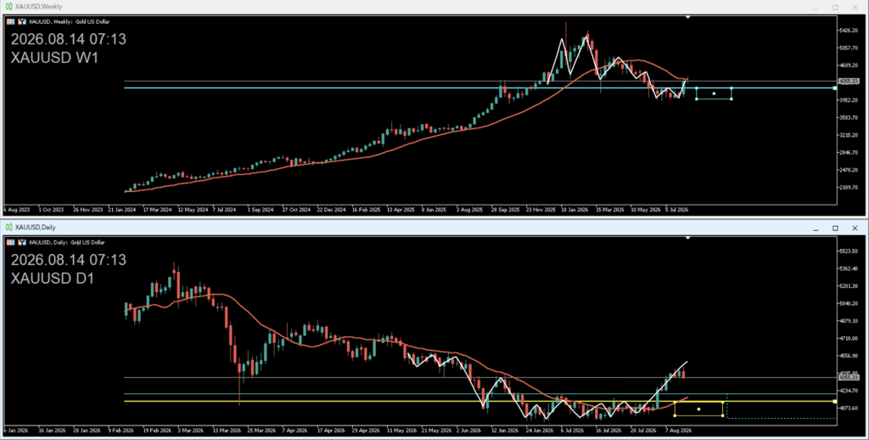Click the 5040.20 price on the Daily scale
This screenshot has height=440, width=869.
849,304
